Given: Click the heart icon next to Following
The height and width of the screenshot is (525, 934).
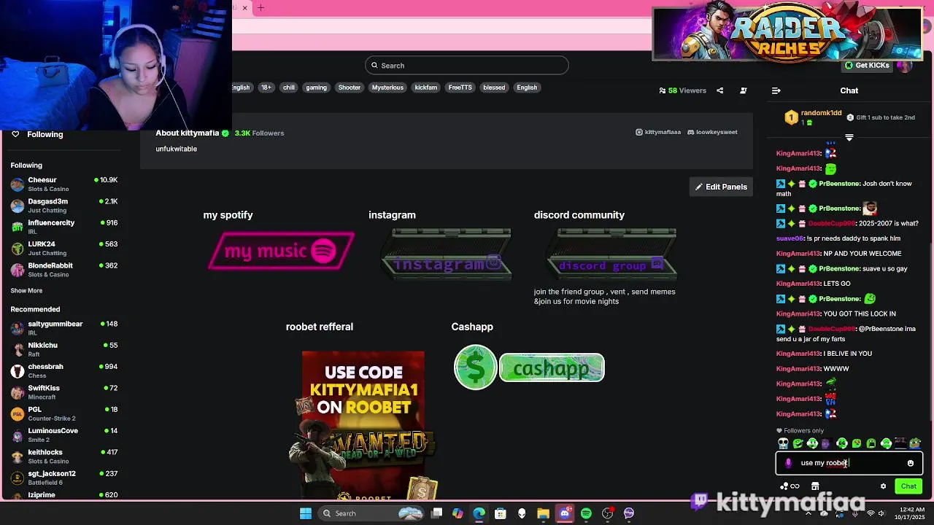Looking at the screenshot, I should 15,134.
